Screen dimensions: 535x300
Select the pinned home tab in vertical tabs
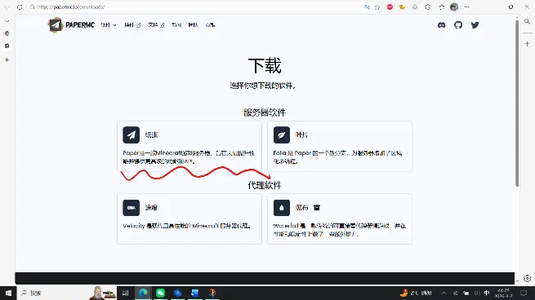pyautogui.click(x=7, y=33)
